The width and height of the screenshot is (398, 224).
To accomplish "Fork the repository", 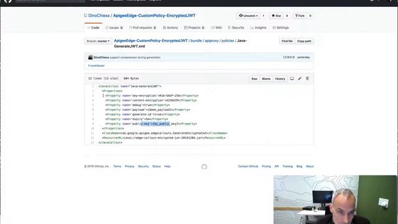I will point(300,16).
